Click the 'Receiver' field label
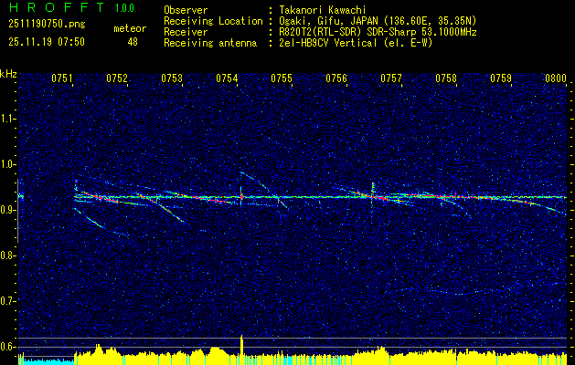 [186, 32]
